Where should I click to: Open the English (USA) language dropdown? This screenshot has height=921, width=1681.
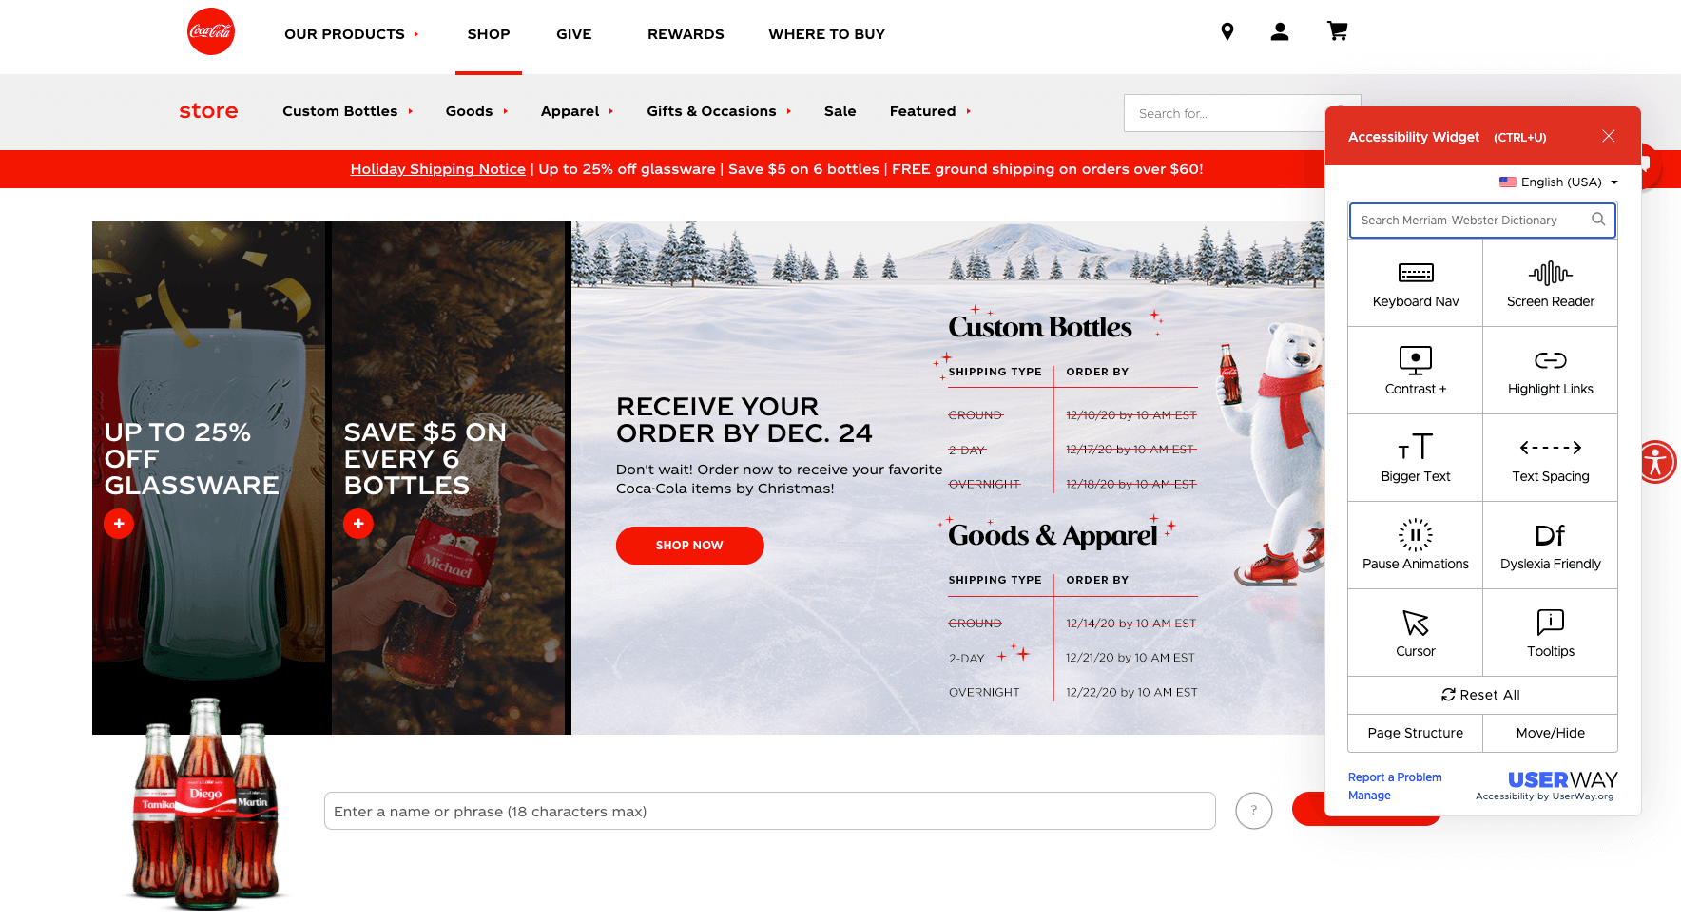click(x=1558, y=182)
